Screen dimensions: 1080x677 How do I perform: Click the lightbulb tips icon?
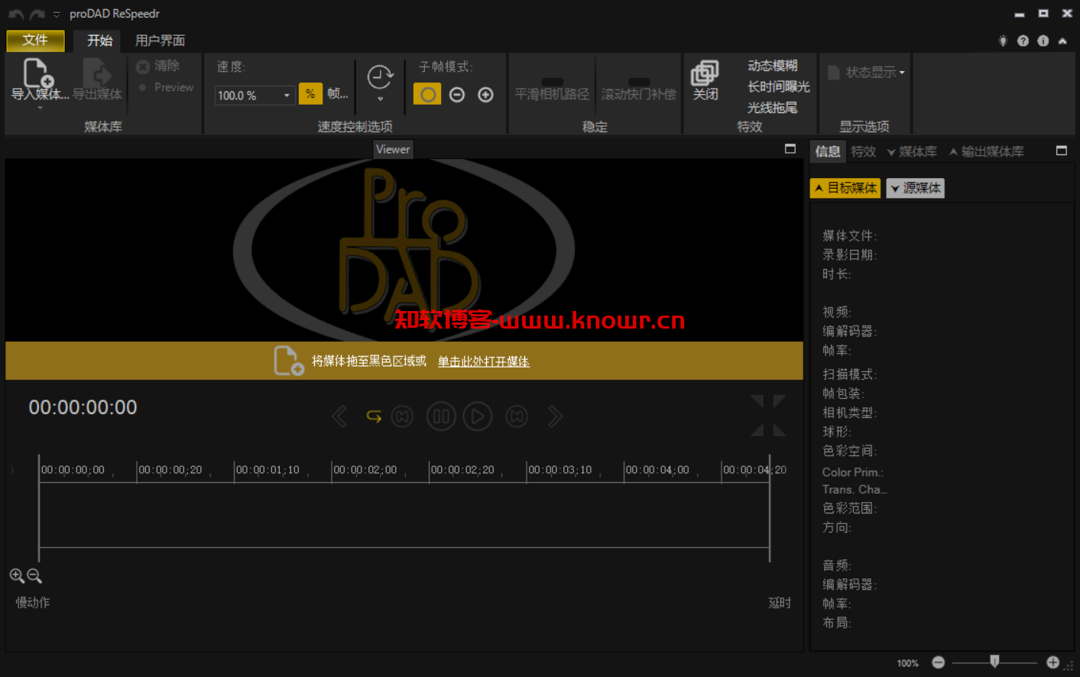click(x=1003, y=40)
